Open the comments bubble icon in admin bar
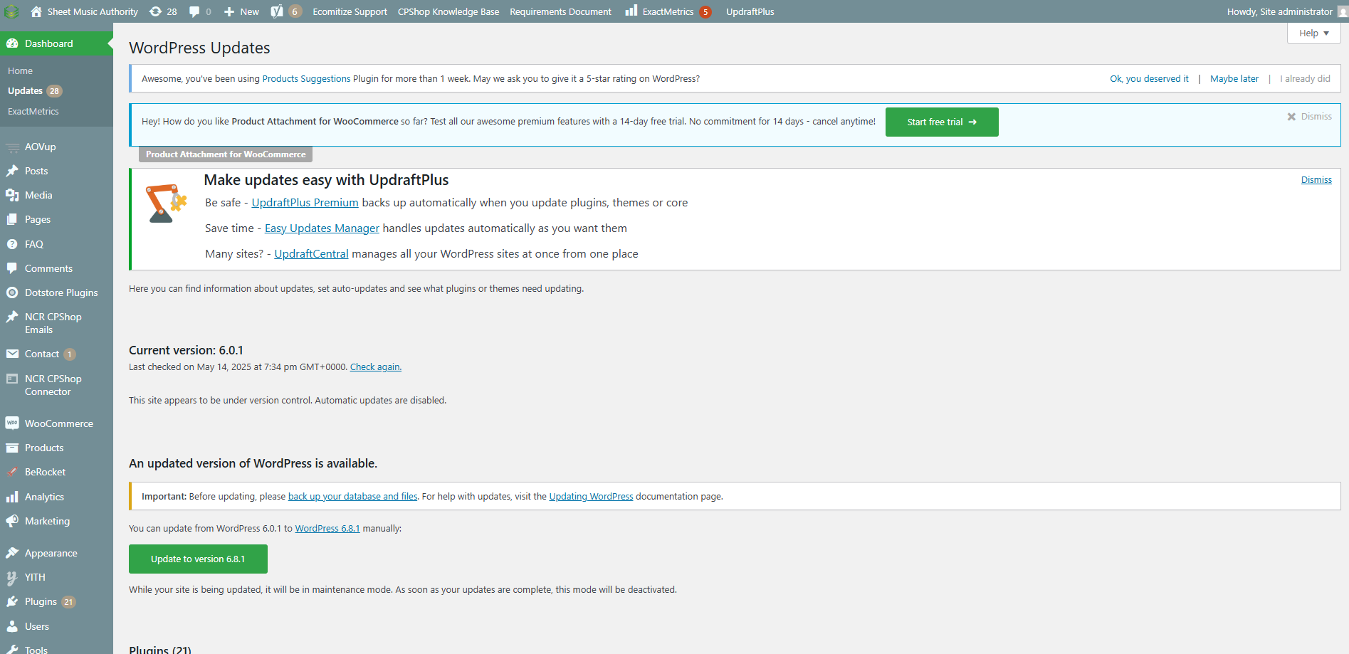This screenshot has width=1349, height=654. coord(194,11)
